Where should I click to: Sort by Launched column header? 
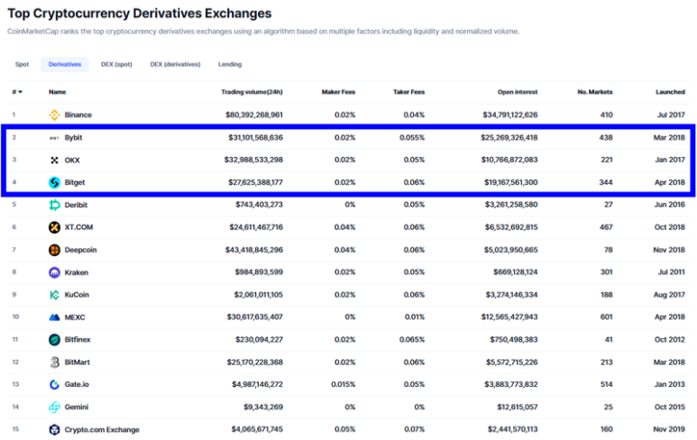tap(670, 92)
